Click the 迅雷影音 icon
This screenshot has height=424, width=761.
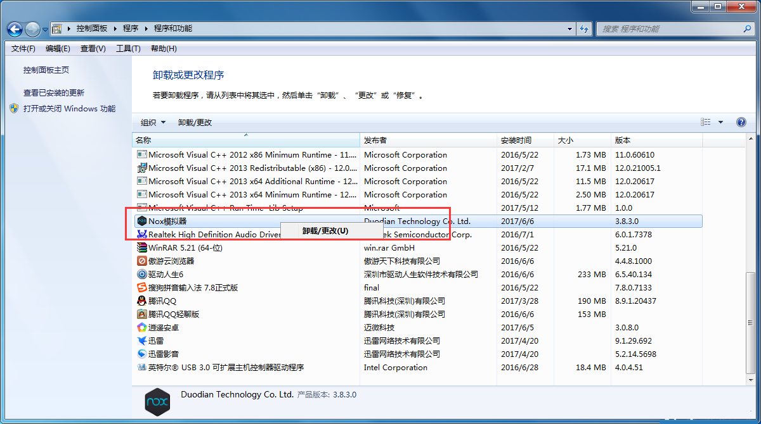142,354
